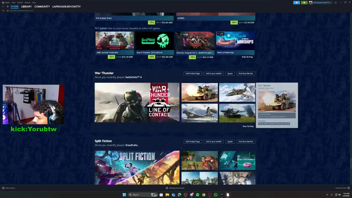This screenshot has height=198, width=352.
Task: Go to the STORE tab
Action: 15,7
